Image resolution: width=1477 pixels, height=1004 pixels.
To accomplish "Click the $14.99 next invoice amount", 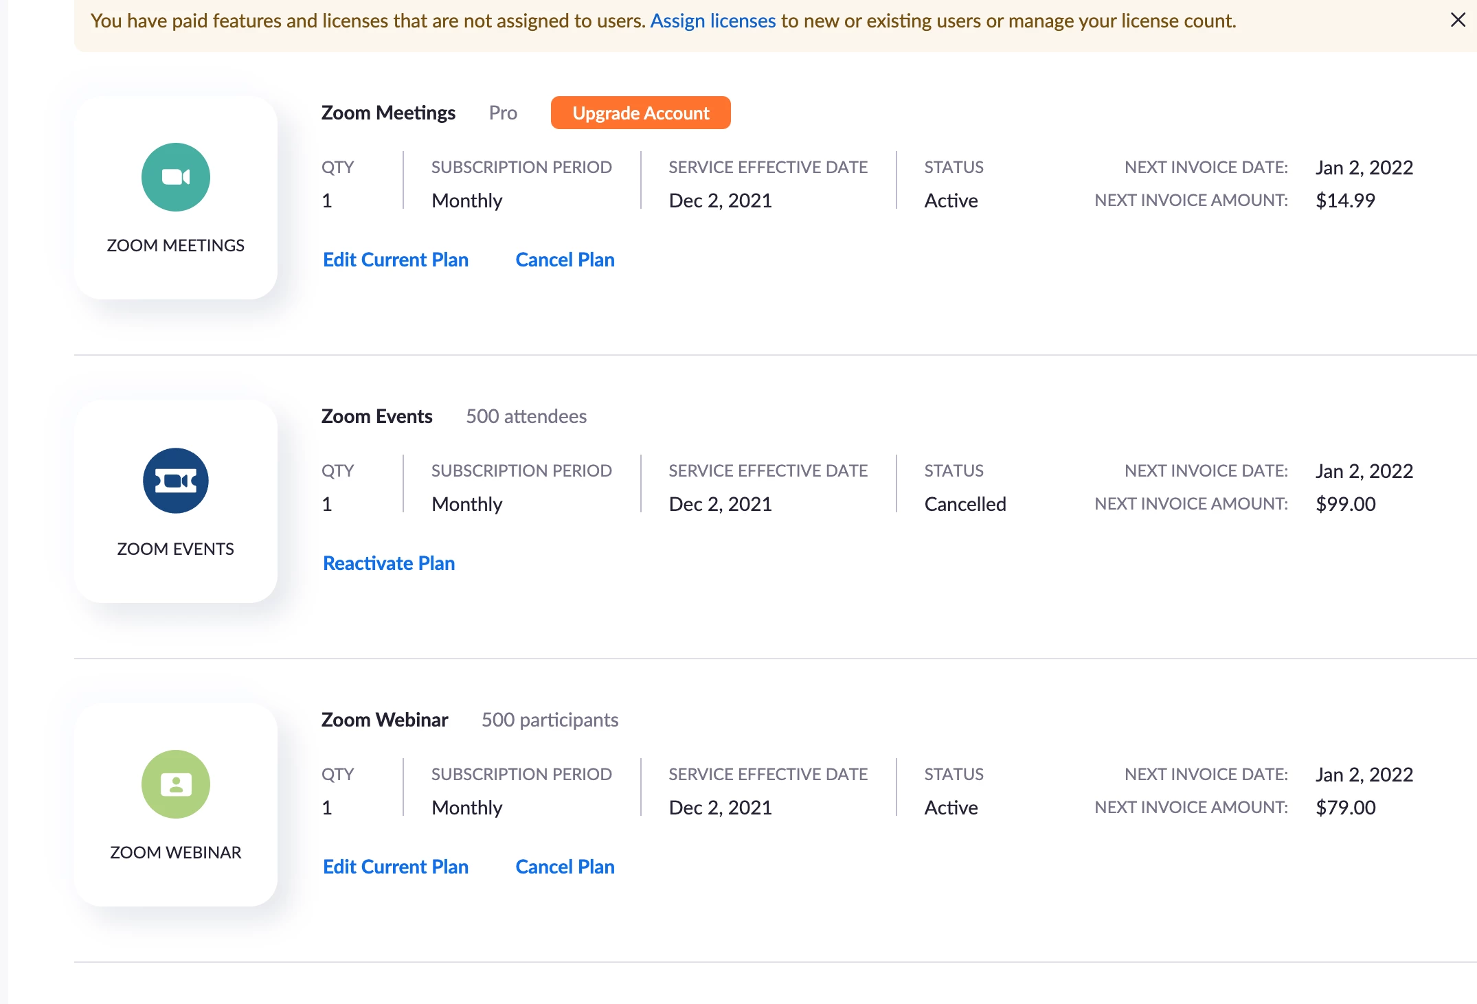I will point(1345,201).
